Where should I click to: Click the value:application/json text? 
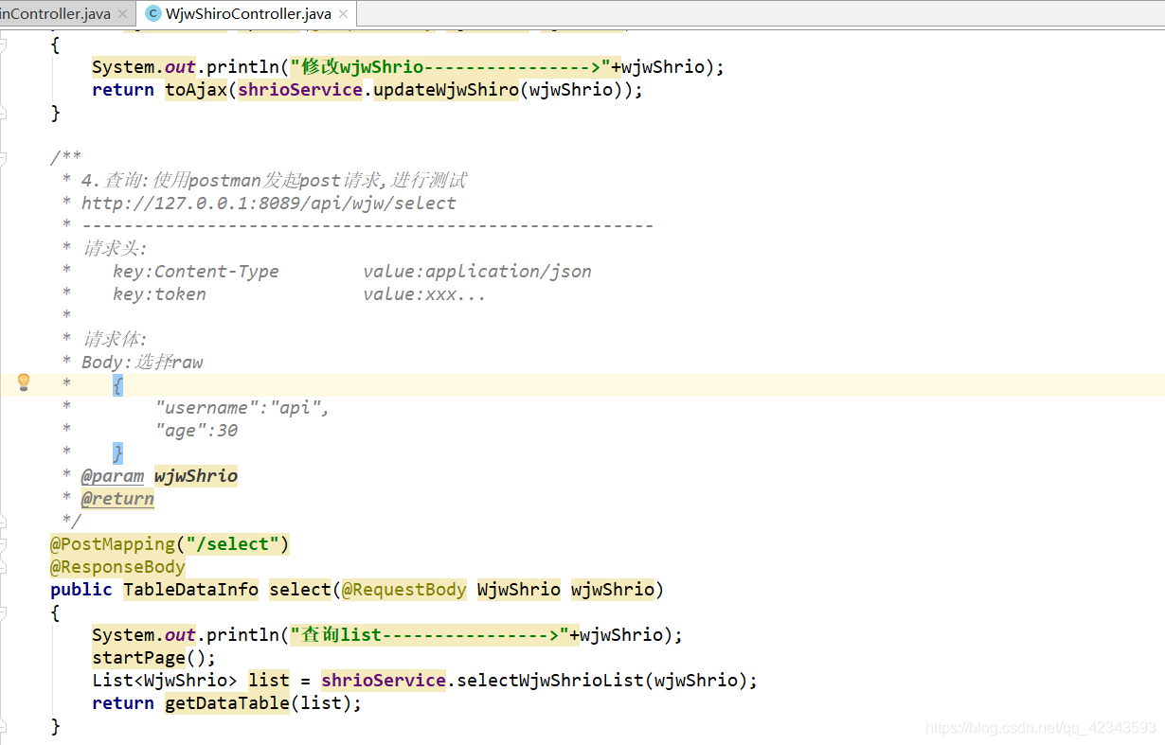click(477, 272)
